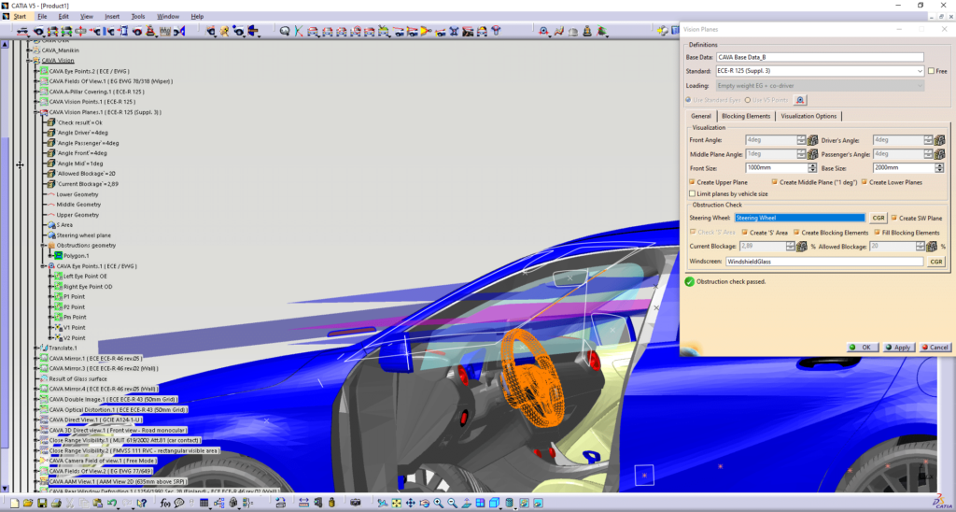Click the Measure Between icon in bottom toolbar
956x512 pixels.
[x=303, y=503]
